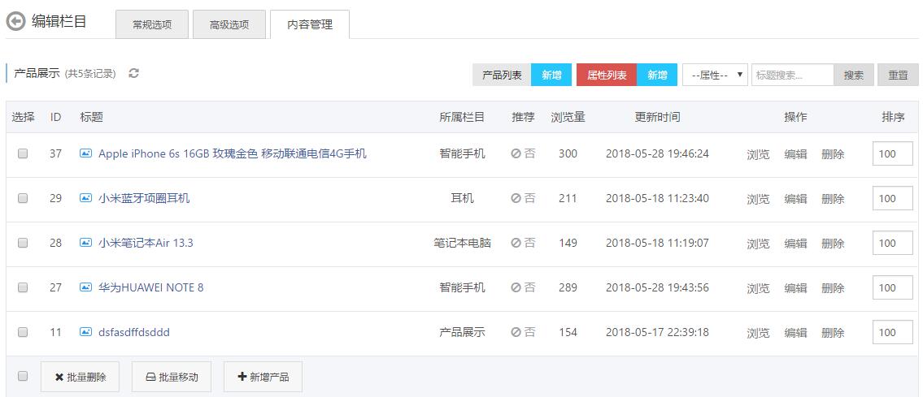923x397 pixels.
Task: Tick the select-all checkbox beside 批量删除
Action: 23,377
